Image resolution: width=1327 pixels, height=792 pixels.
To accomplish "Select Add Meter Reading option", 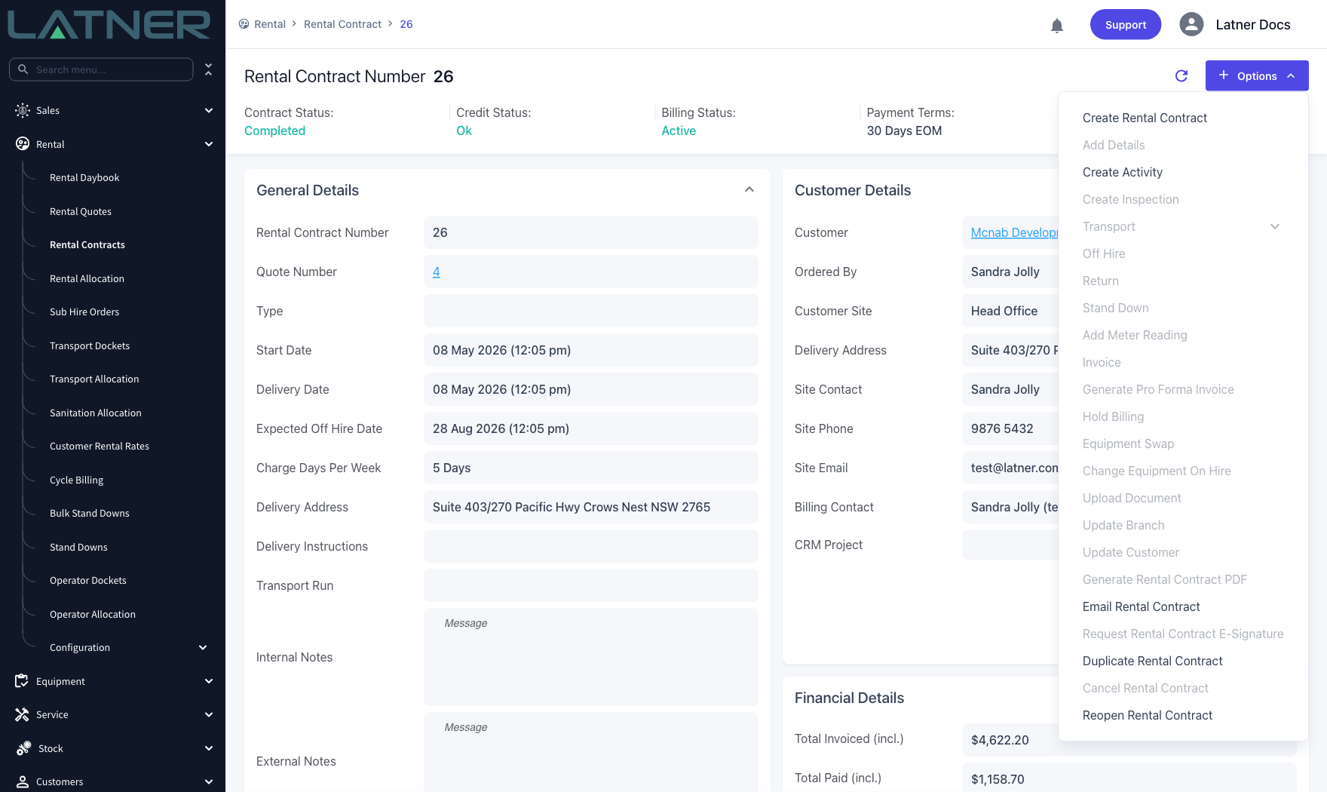I will (1135, 335).
